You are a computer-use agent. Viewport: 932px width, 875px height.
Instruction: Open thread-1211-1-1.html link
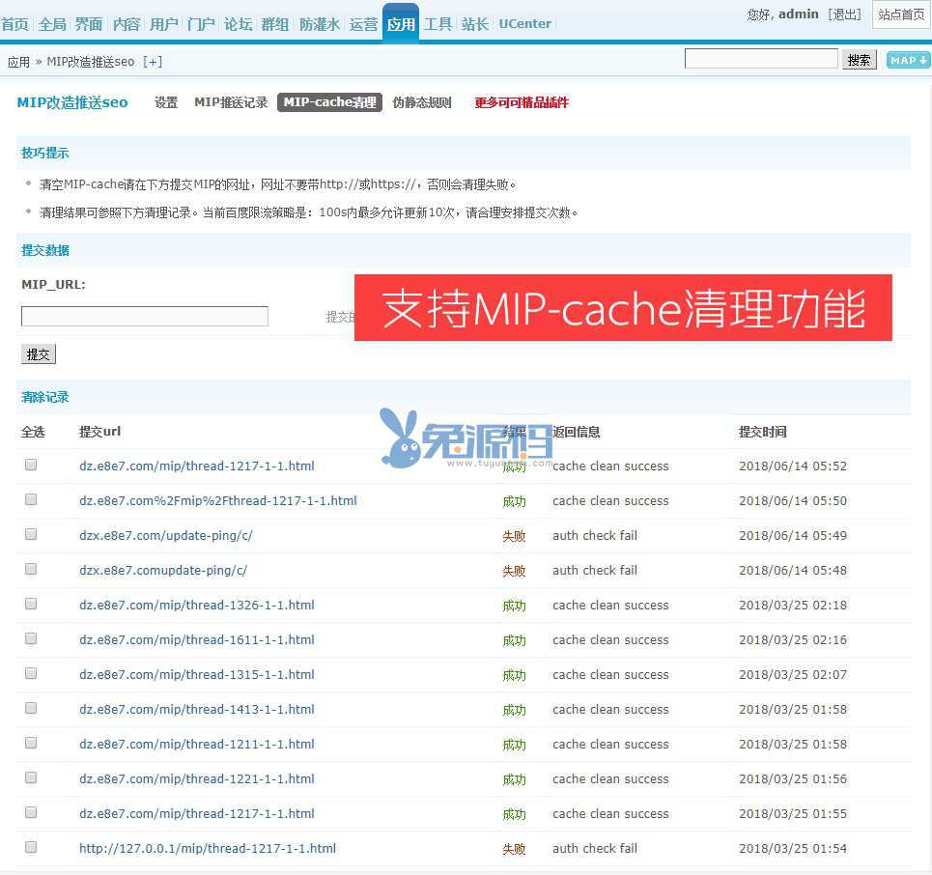197,745
